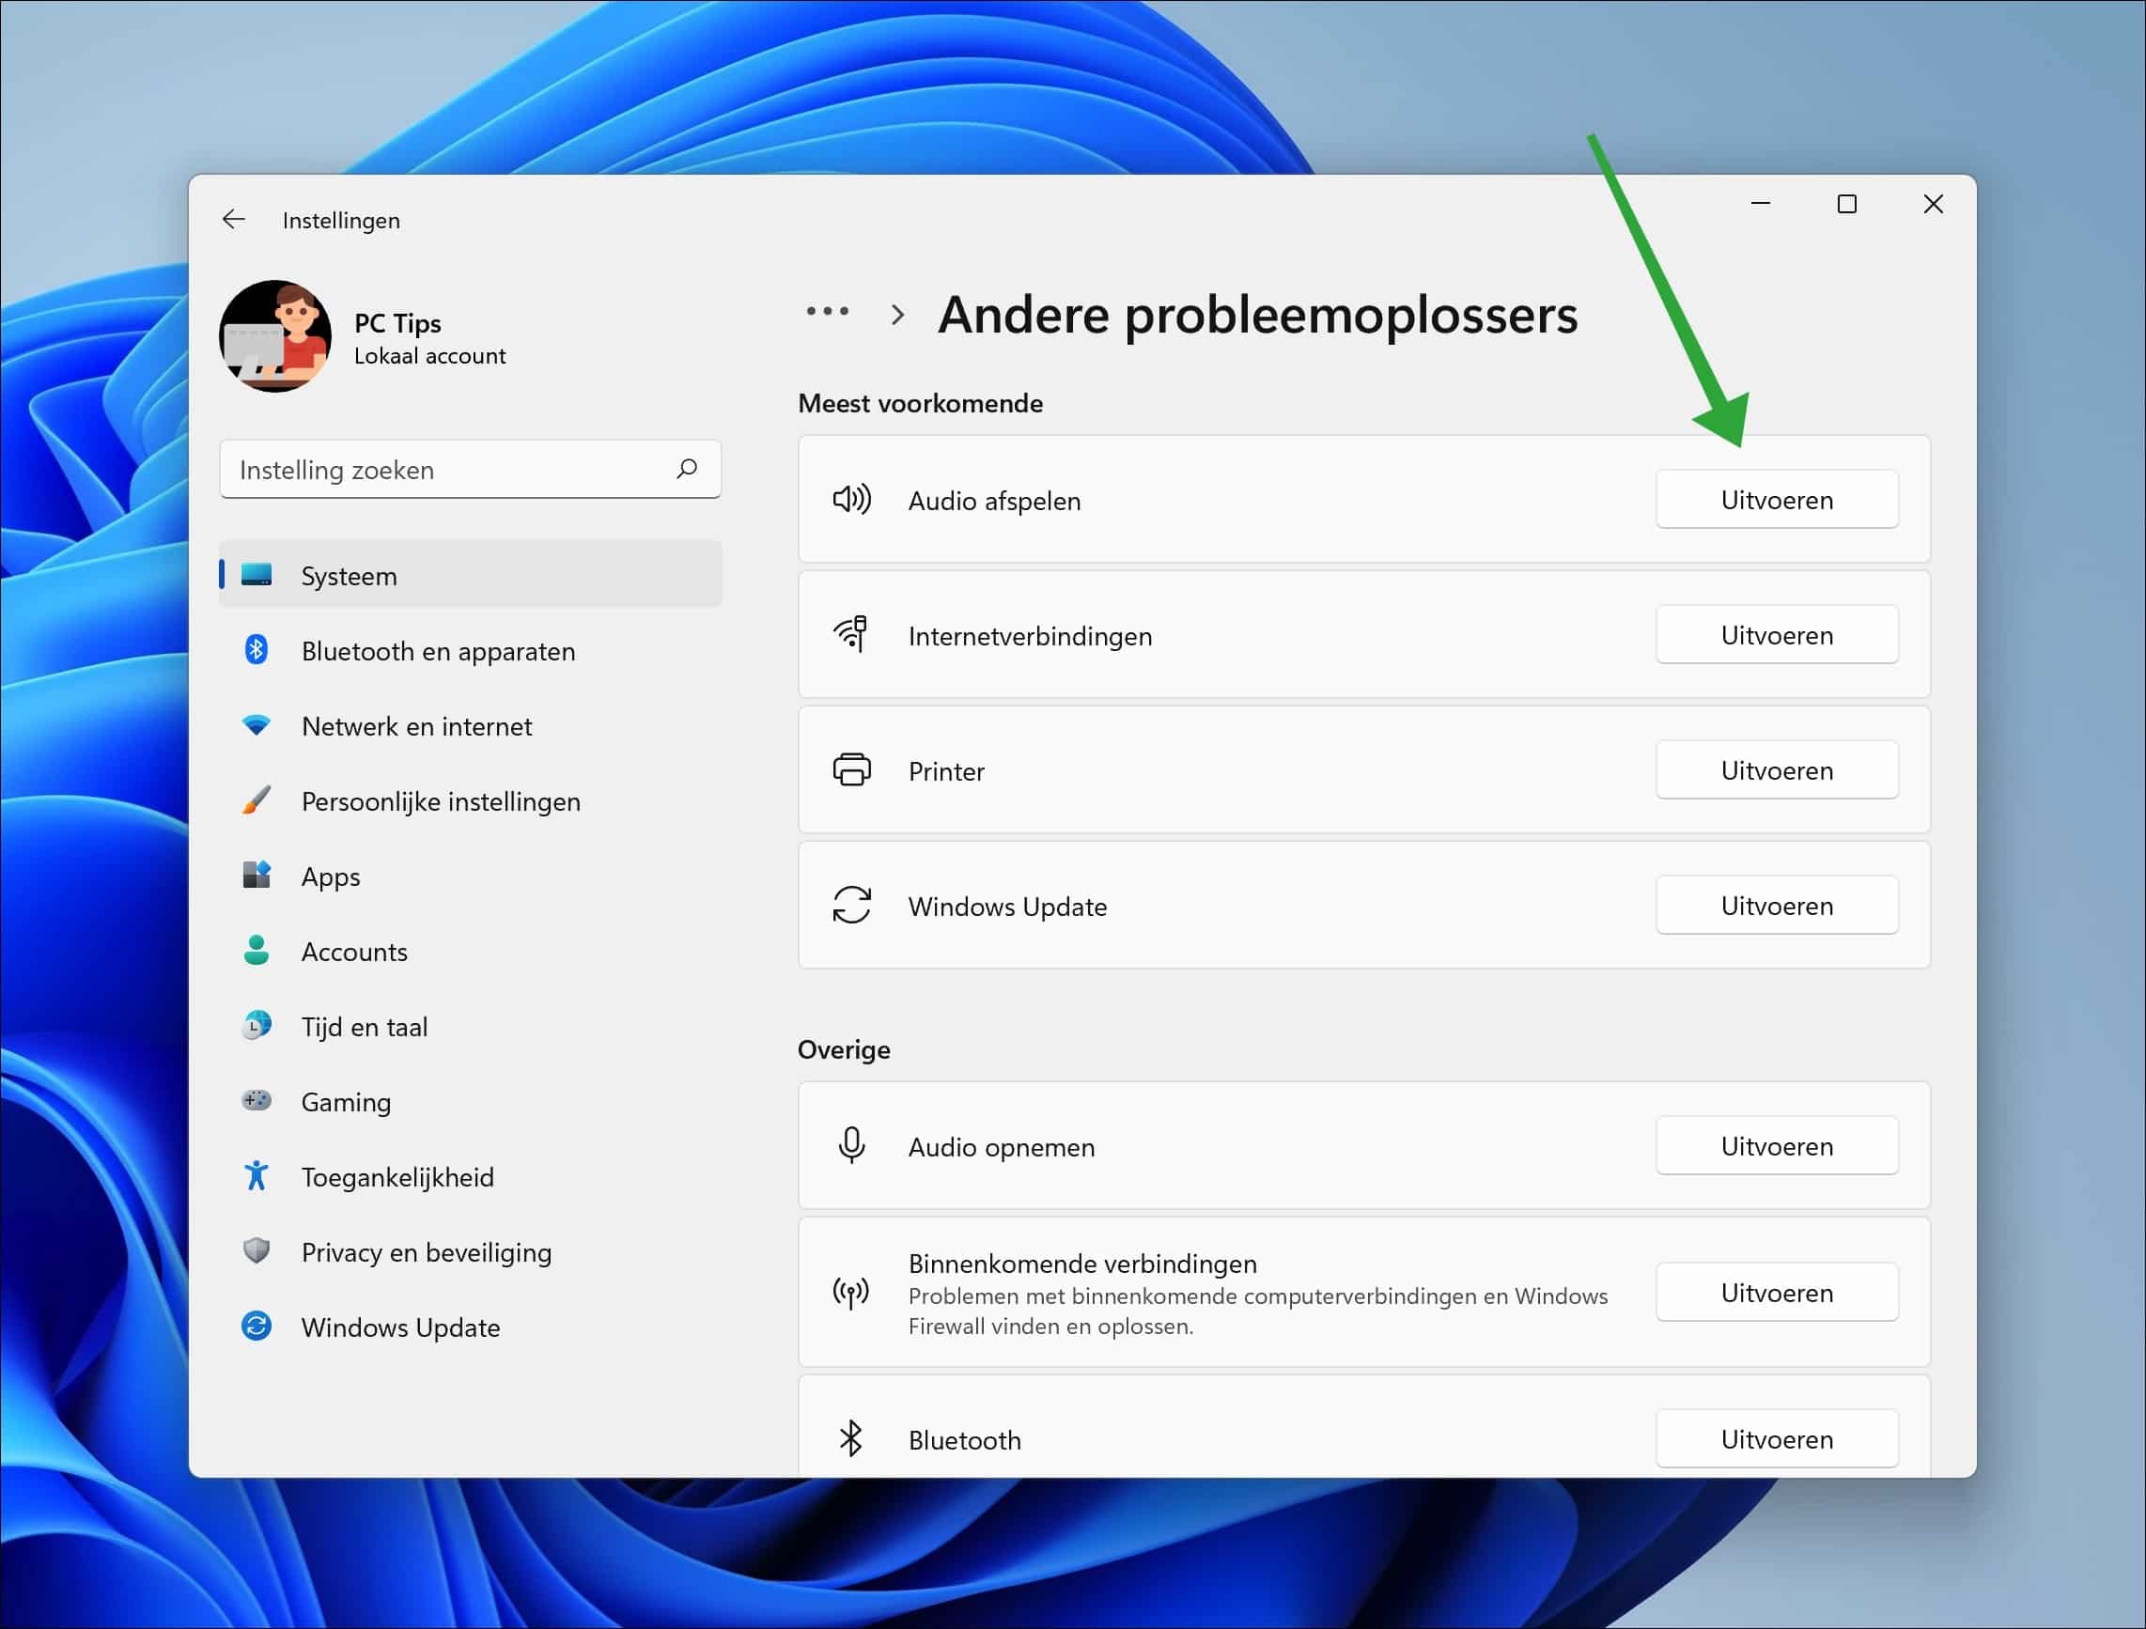Image resolution: width=2146 pixels, height=1629 pixels.
Task: Click the Bluetooth symbol in Overige list
Action: tap(851, 1439)
